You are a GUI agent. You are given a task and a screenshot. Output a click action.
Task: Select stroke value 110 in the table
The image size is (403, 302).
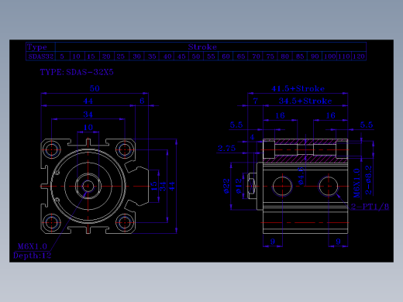[344, 57]
